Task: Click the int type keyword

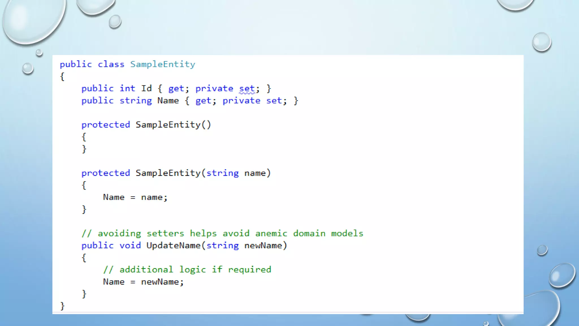Action: coord(127,89)
